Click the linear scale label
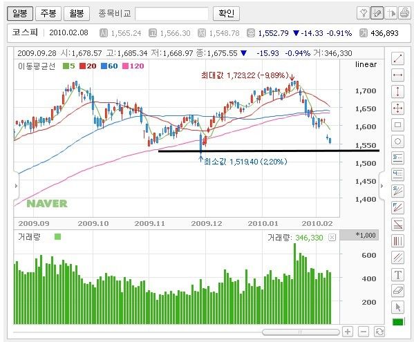 tap(366, 64)
